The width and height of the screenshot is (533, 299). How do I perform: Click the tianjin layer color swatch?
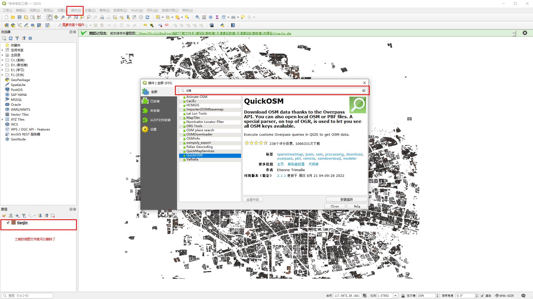pos(14,222)
